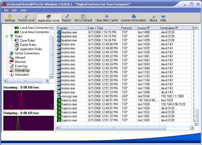This screenshot has height=145, width=202.
Task: Sort by the Protocol column header
Action: click(128, 28)
